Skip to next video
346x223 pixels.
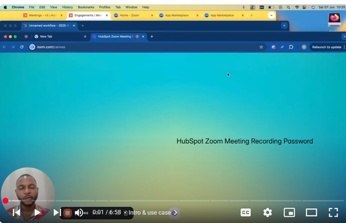(57, 212)
